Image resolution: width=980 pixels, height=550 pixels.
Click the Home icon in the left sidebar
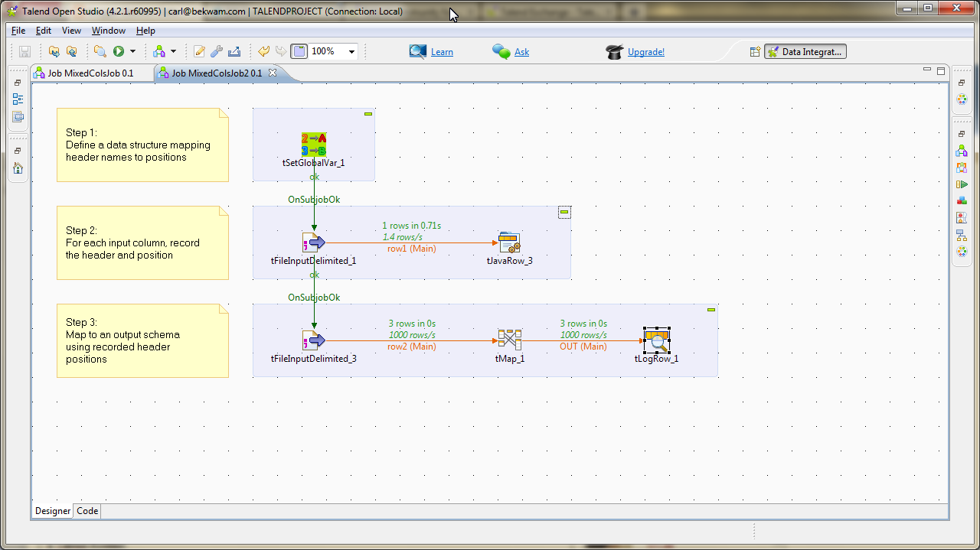tap(18, 168)
